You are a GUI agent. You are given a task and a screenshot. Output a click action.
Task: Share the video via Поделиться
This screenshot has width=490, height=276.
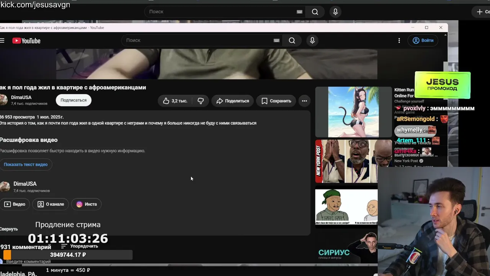tap(232, 101)
